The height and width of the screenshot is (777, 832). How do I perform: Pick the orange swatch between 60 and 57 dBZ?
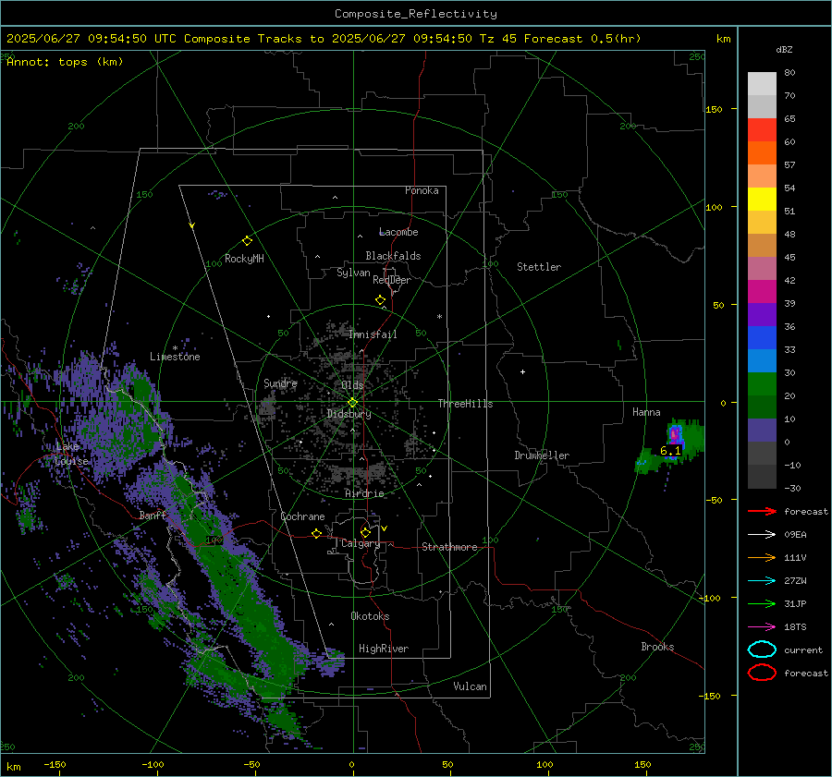coord(762,153)
